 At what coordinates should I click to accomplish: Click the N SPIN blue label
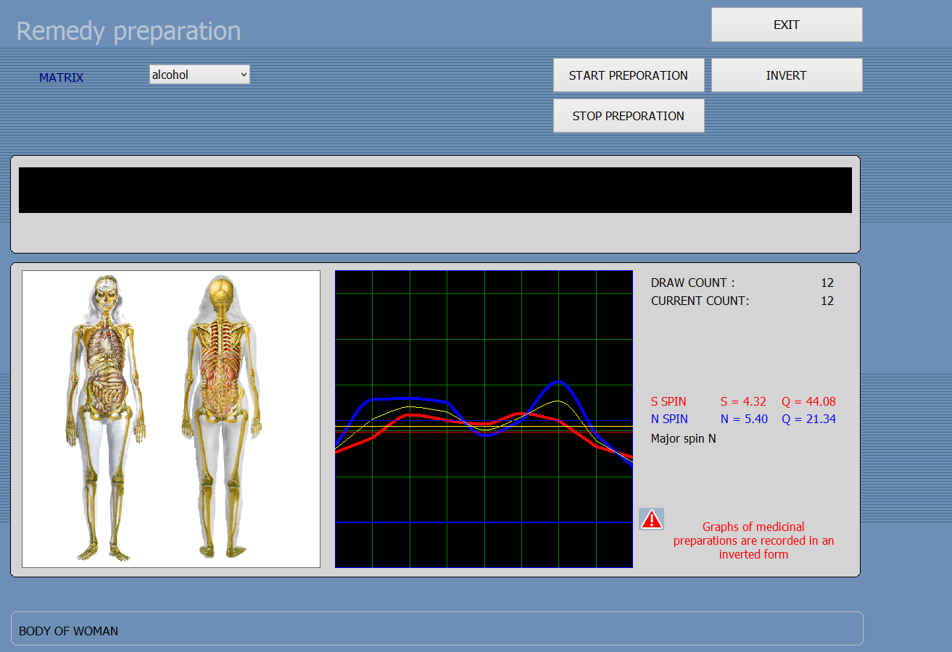[x=669, y=419]
